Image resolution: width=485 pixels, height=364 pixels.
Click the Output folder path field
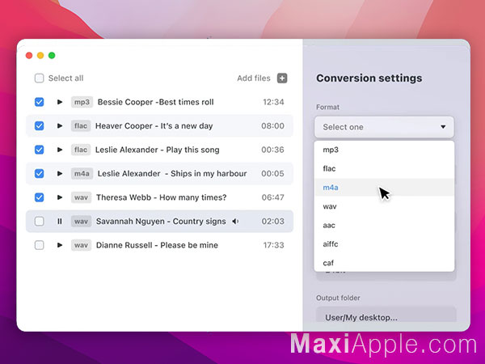[x=386, y=315]
